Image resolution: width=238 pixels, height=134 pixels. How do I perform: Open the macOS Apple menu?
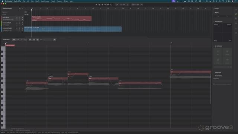[2, 1]
